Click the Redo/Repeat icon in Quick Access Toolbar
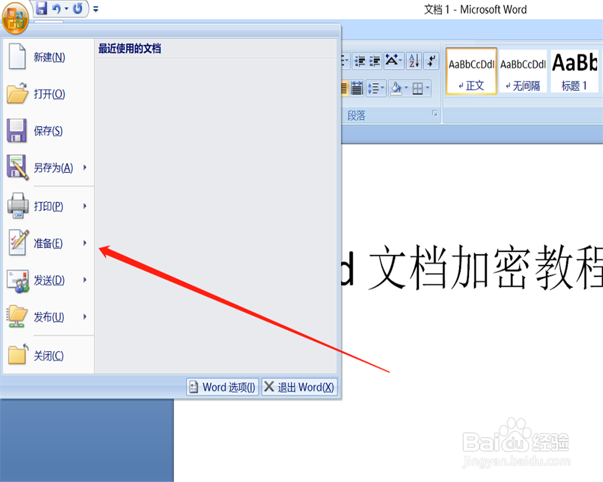This screenshot has height=482, width=603. click(x=78, y=8)
